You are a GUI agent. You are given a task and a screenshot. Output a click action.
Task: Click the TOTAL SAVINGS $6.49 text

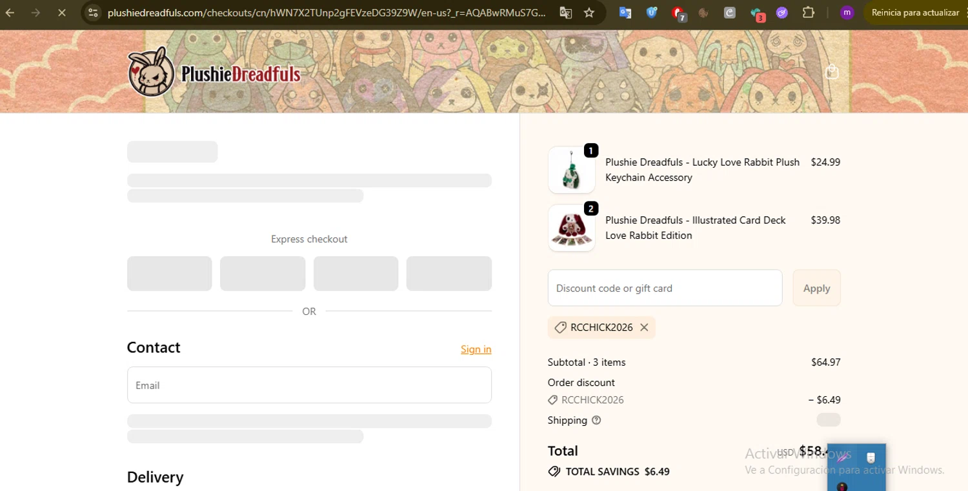point(618,472)
